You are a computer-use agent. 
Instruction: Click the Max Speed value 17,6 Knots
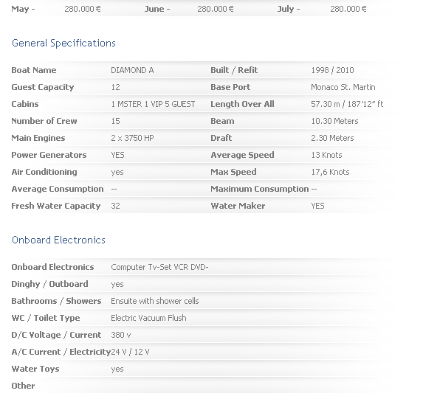pyautogui.click(x=330, y=173)
